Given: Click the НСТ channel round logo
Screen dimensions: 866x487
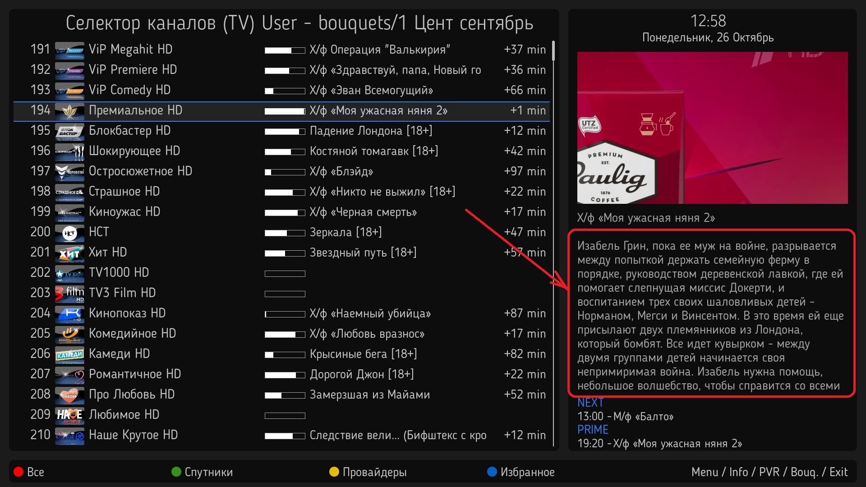Looking at the screenshot, I should coord(69,233).
